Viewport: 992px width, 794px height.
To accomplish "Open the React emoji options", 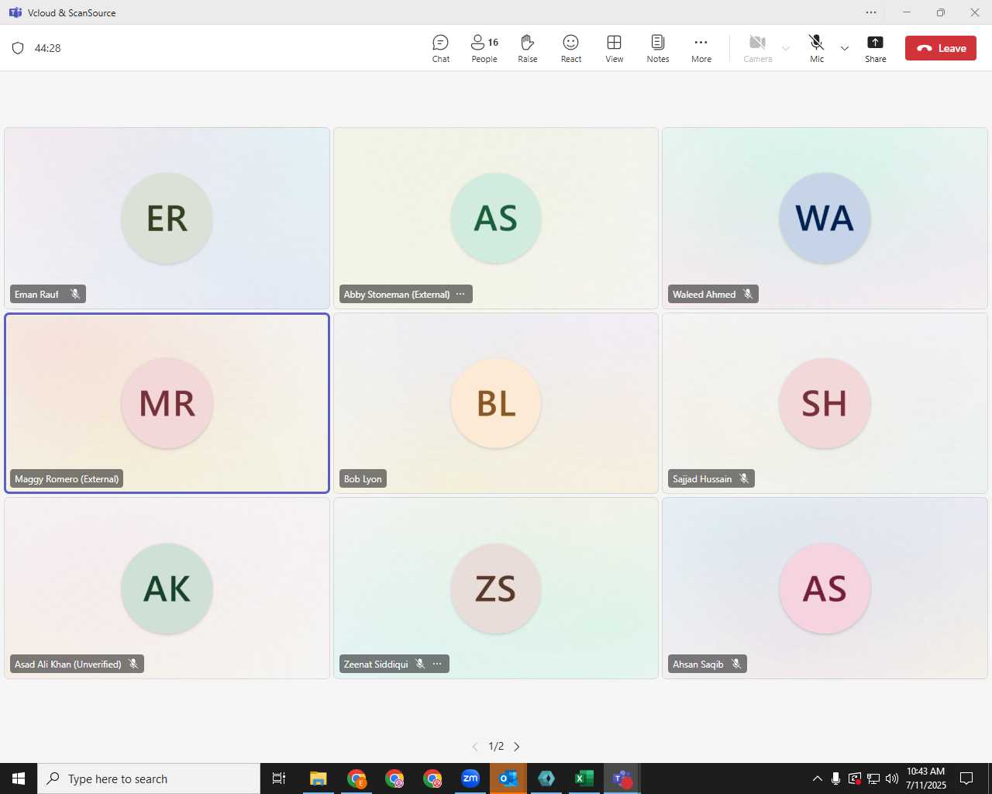I will [x=571, y=48].
